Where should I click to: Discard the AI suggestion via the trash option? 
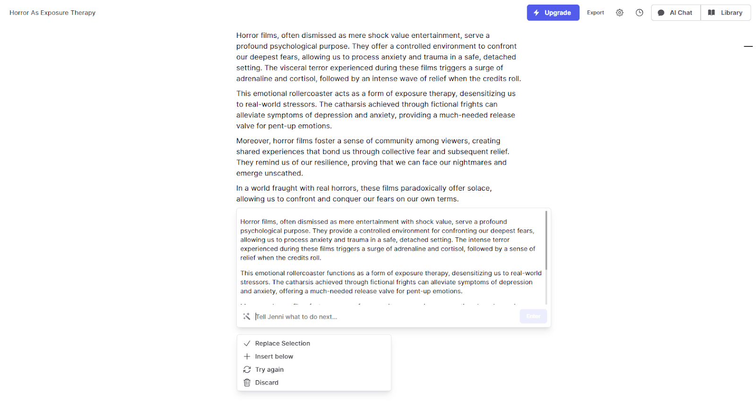[266, 383]
